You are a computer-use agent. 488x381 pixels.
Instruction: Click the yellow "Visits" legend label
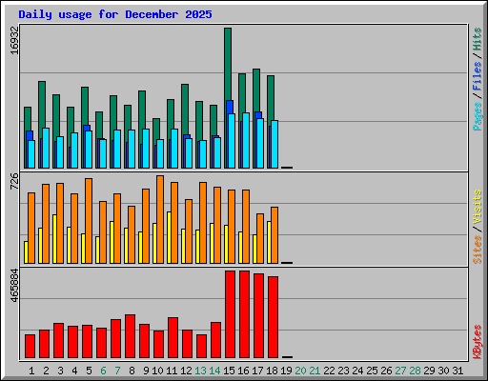[x=477, y=208]
